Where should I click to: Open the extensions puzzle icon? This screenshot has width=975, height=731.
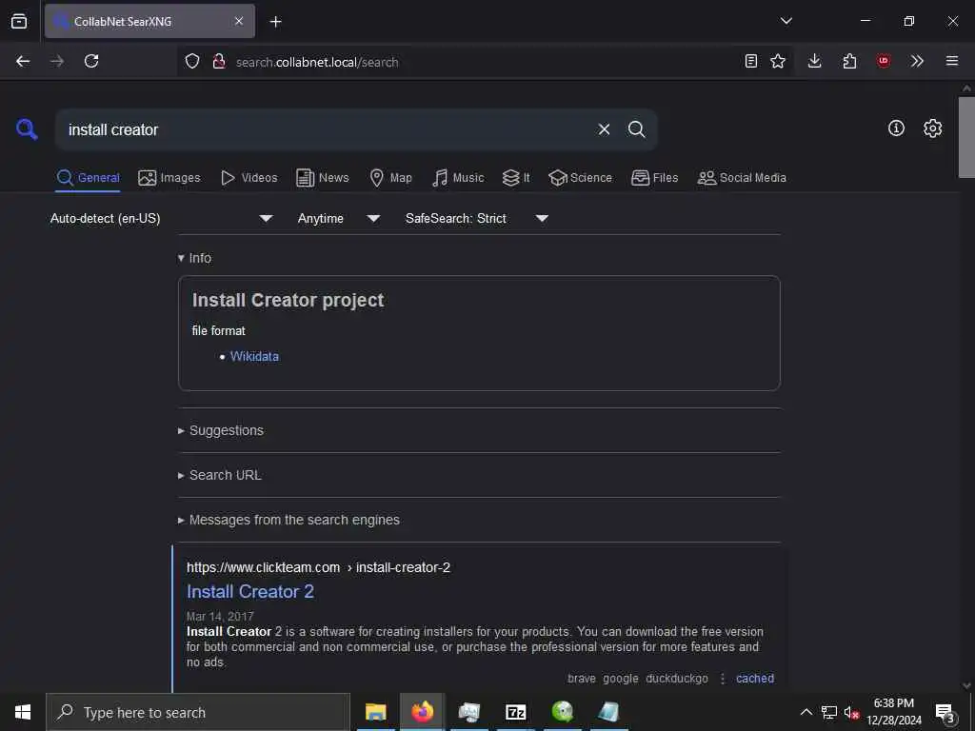click(x=849, y=61)
